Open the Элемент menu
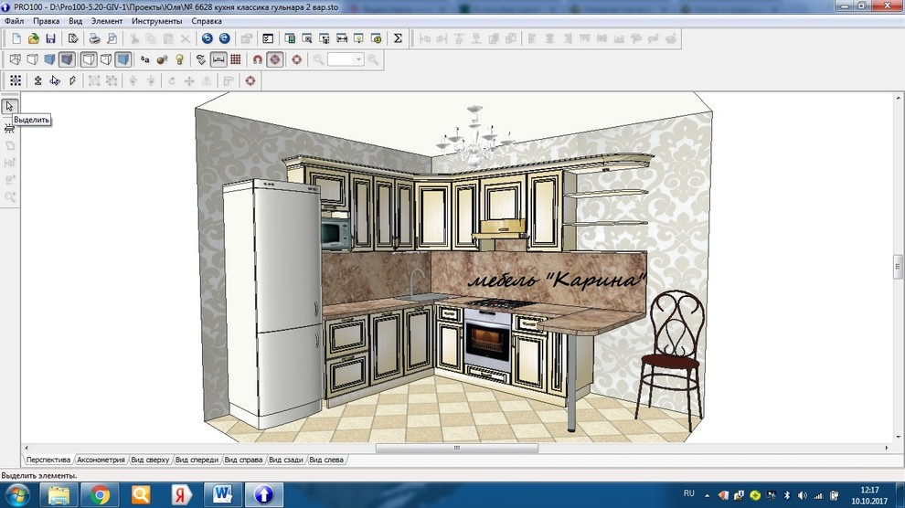This screenshot has height=508, width=905. coord(107,21)
